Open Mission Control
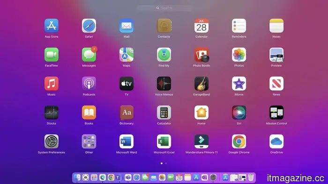The height and width of the screenshot is (184, 328). coord(276,113)
